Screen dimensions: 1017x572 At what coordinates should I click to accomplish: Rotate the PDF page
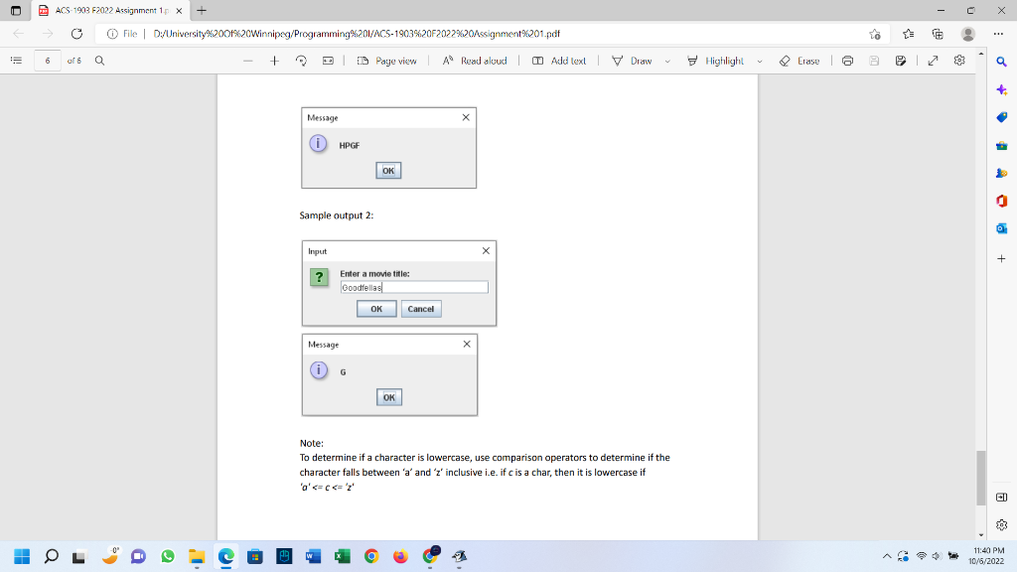coord(300,61)
